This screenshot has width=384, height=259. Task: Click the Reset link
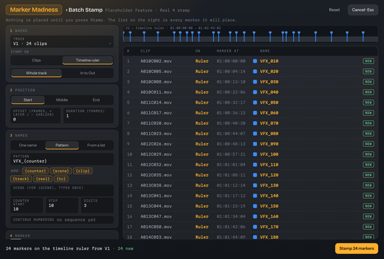[334, 10]
